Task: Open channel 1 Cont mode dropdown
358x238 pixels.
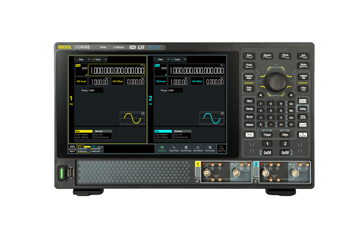Action: point(99,60)
